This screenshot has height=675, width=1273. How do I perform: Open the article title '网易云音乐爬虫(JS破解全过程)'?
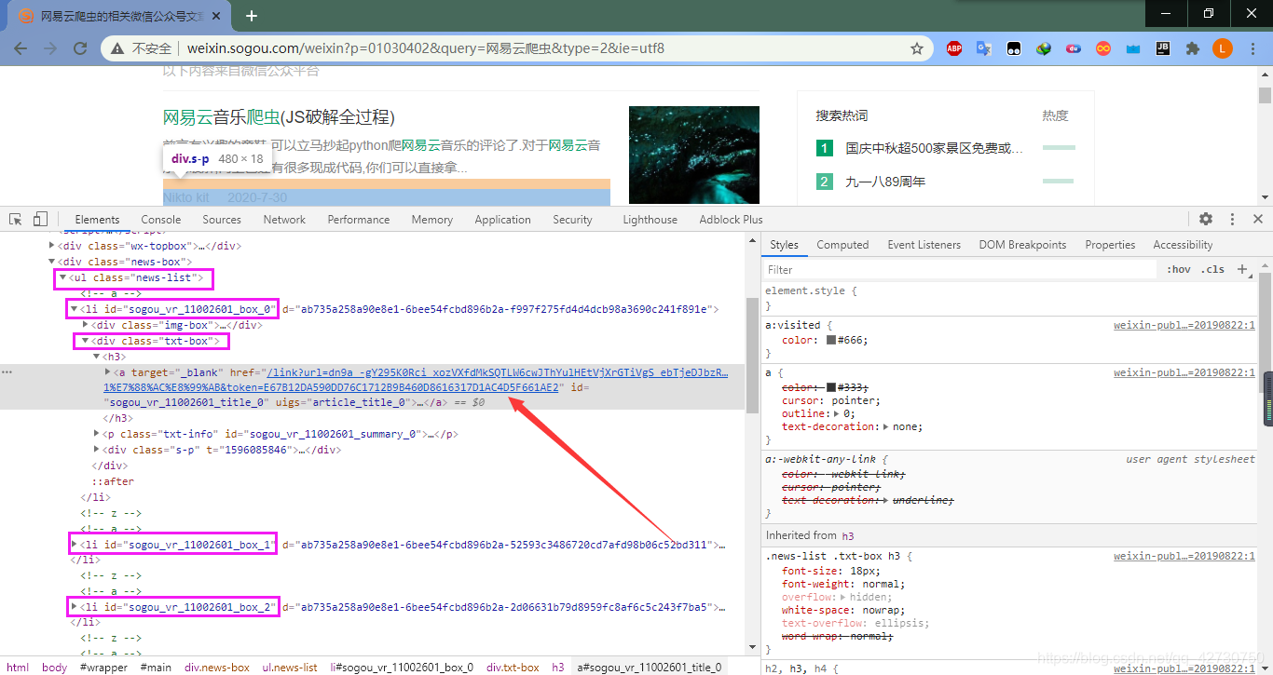tap(279, 117)
